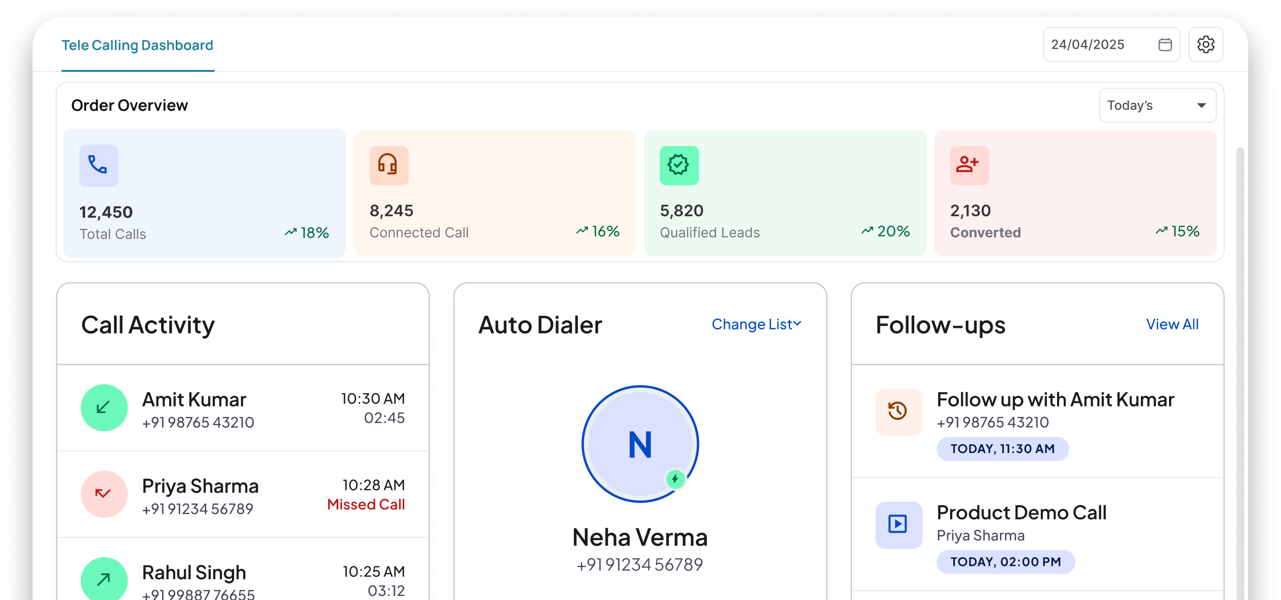The width and height of the screenshot is (1281, 600).
Task: Click the headset icon on Connected Call card
Action: (x=389, y=165)
